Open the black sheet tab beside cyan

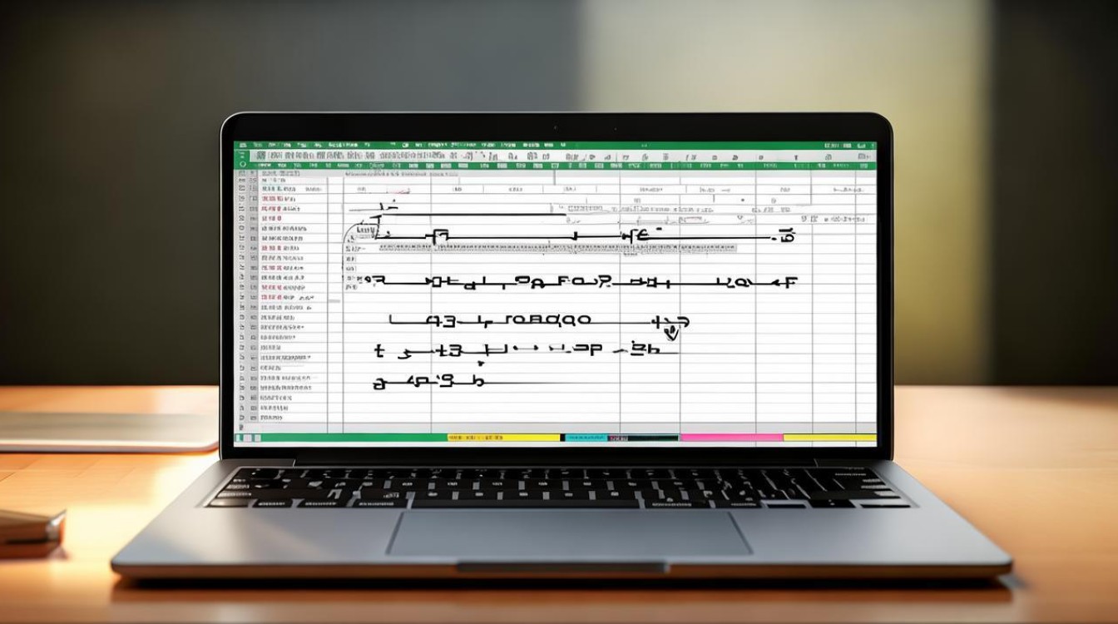click(643, 437)
